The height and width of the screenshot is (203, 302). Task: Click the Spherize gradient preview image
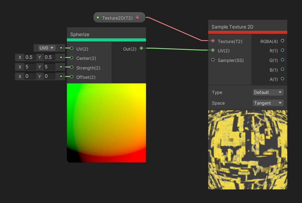(106, 122)
